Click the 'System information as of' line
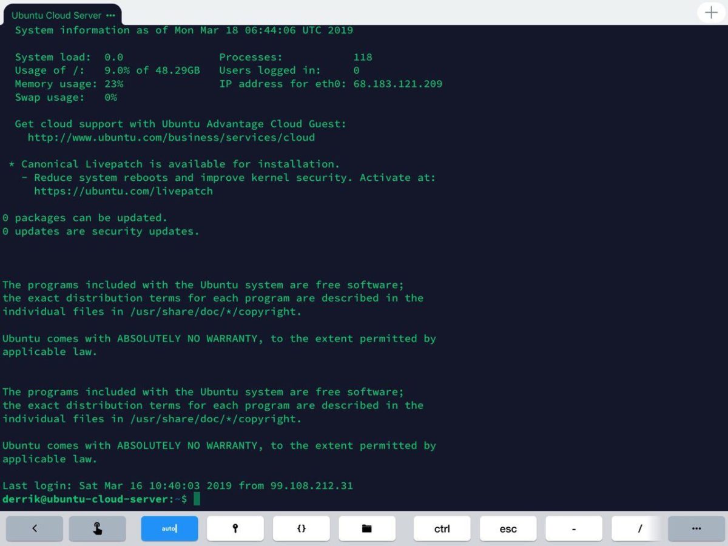The height and width of the screenshot is (546, 728). [x=184, y=30]
